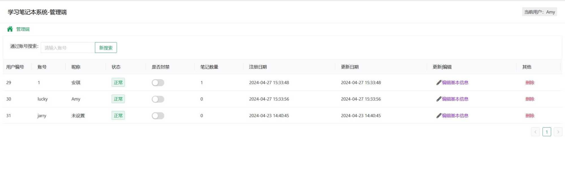Click pencil icon in jarry's row
The width and height of the screenshot is (565, 169).
point(439,115)
